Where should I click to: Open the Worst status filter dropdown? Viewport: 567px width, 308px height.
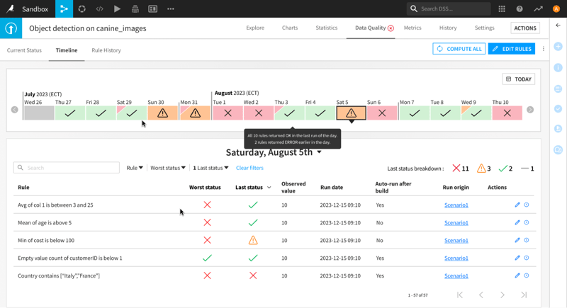coord(168,168)
